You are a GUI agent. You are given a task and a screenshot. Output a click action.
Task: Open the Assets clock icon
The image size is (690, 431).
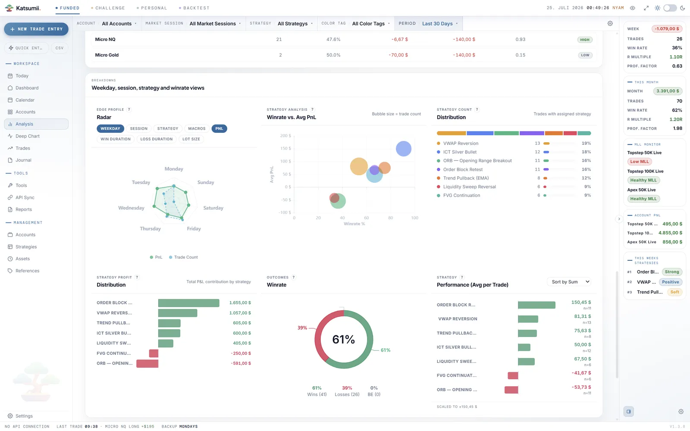click(x=10, y=259)
